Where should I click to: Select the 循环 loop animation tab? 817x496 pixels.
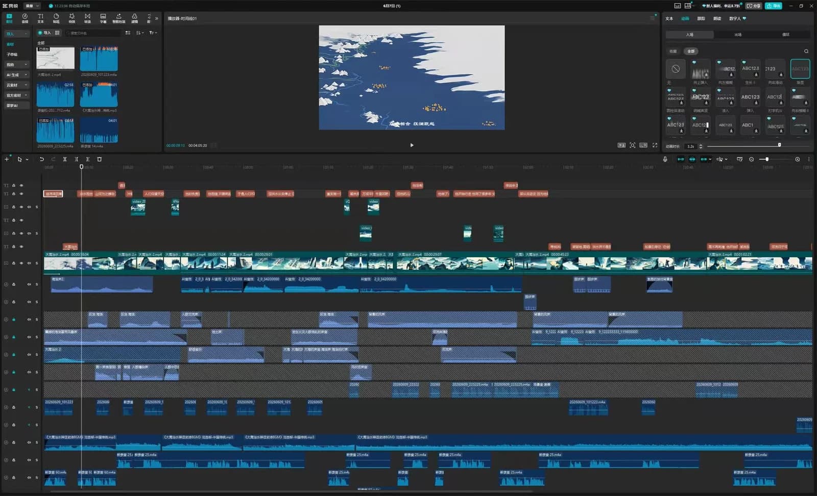pyautogui.click(x=786, y=35)
